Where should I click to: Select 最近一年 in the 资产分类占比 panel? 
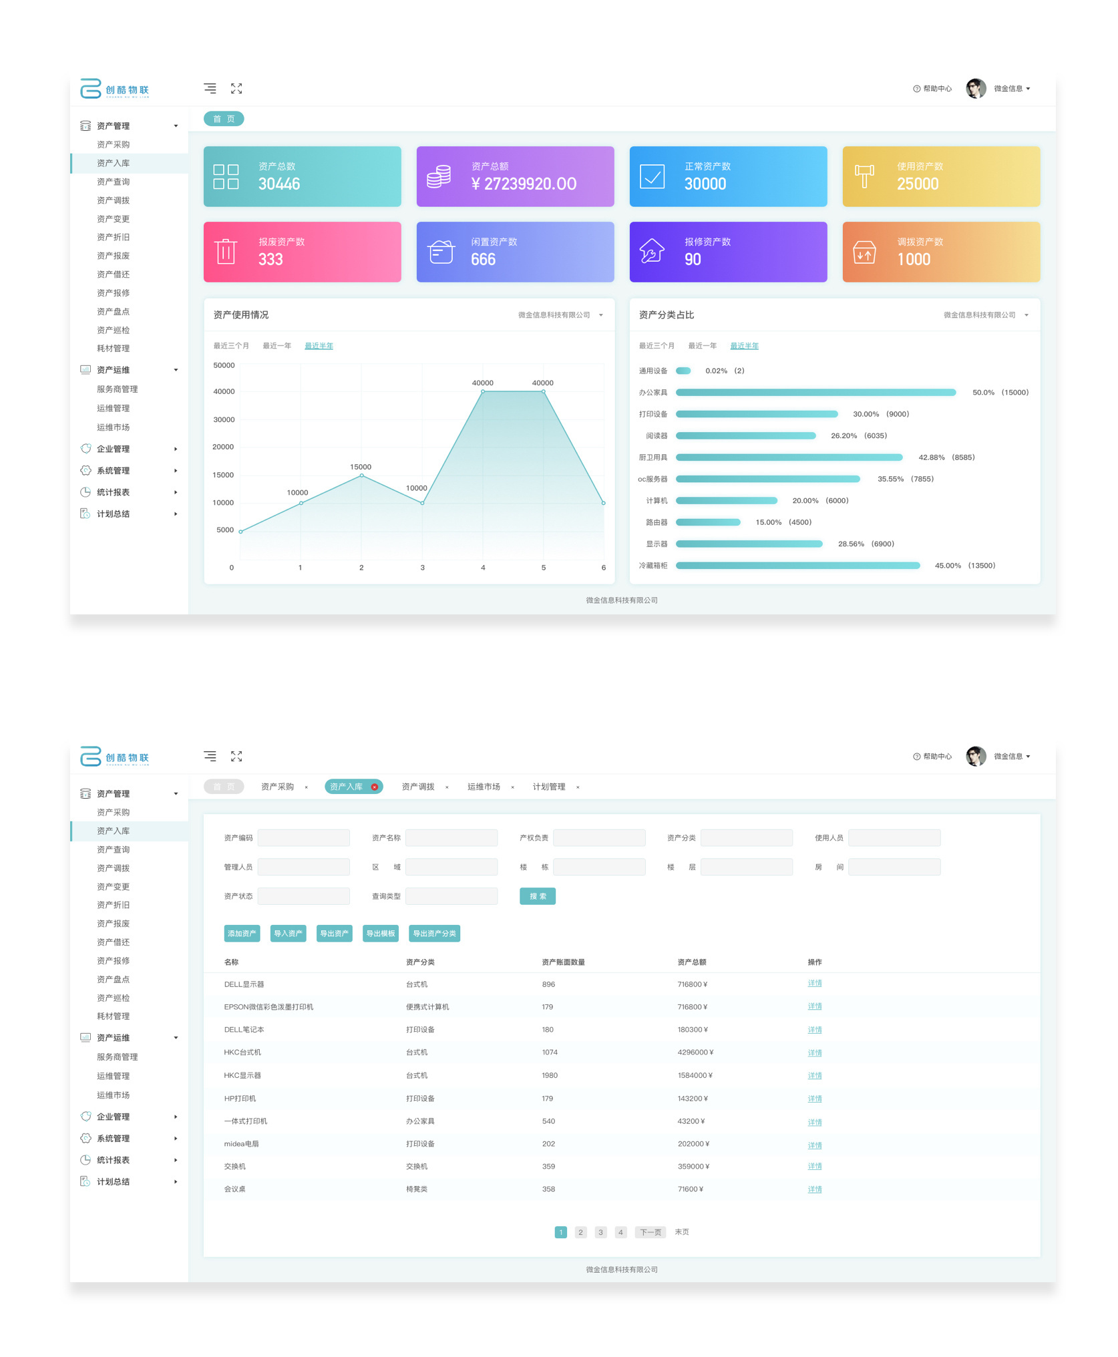coord(702,346)
